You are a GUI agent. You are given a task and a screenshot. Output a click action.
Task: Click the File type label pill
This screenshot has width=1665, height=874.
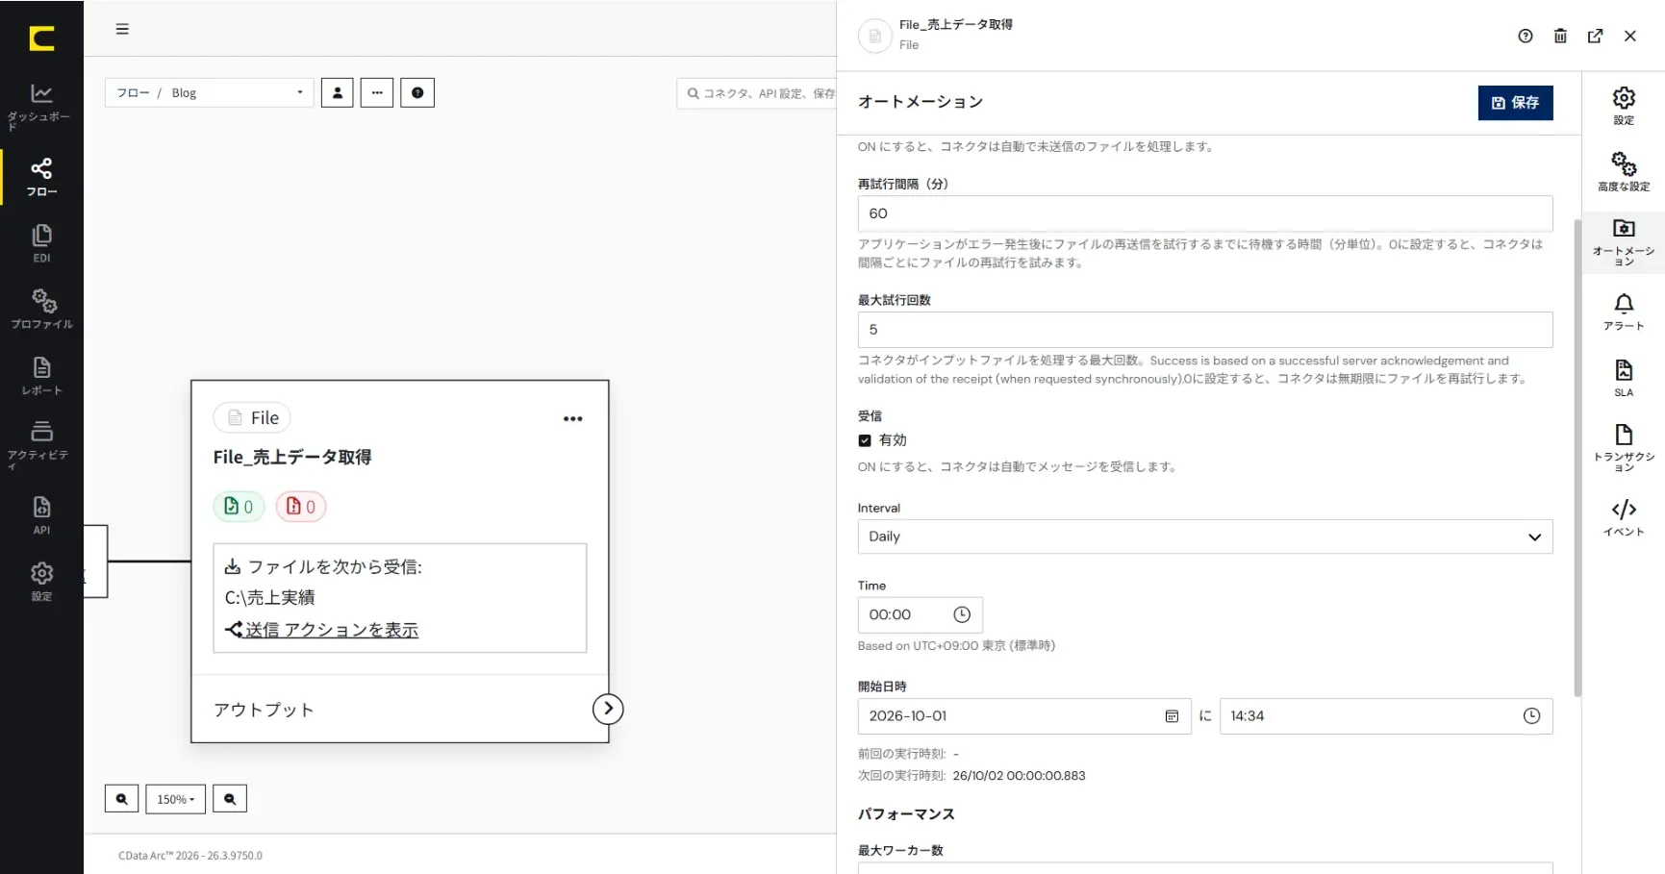pyautogui.click(x=252, y=417)
